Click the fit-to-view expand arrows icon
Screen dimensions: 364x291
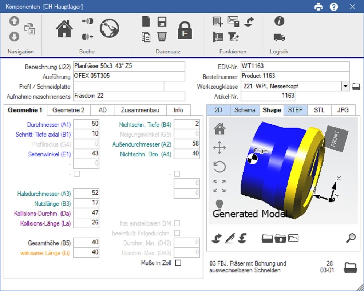pyautogui.click(x=219, y=186)
